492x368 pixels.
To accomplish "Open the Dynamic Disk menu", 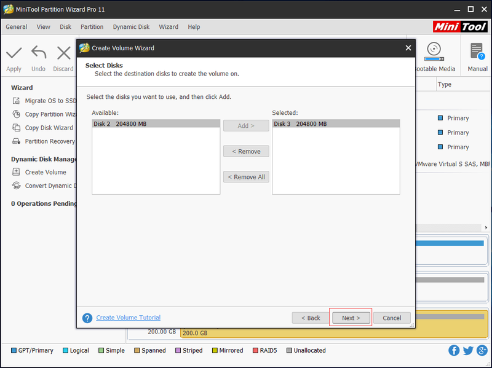I will click(x=131, y=27).
